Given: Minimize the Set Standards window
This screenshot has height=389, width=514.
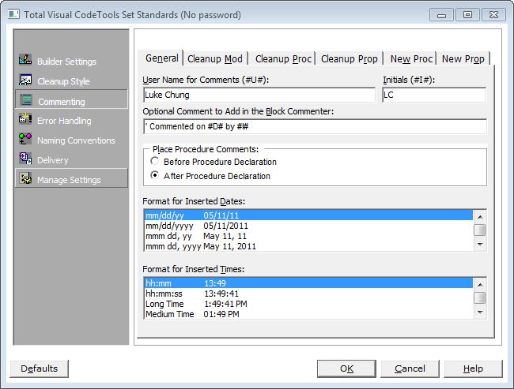Looking at the screenshot, I should [x=441, y=15].
